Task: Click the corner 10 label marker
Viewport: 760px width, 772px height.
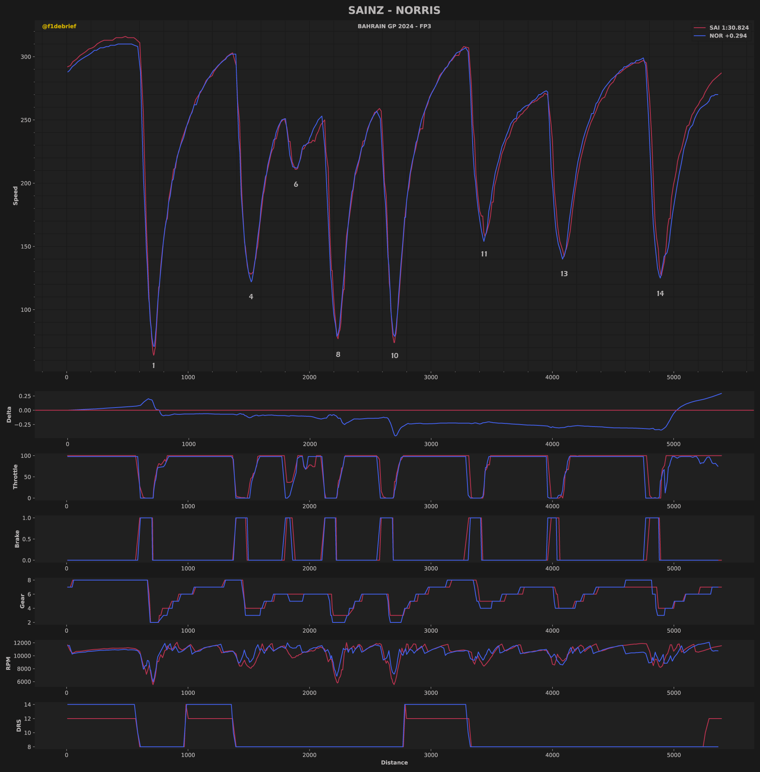Action: 394,356
